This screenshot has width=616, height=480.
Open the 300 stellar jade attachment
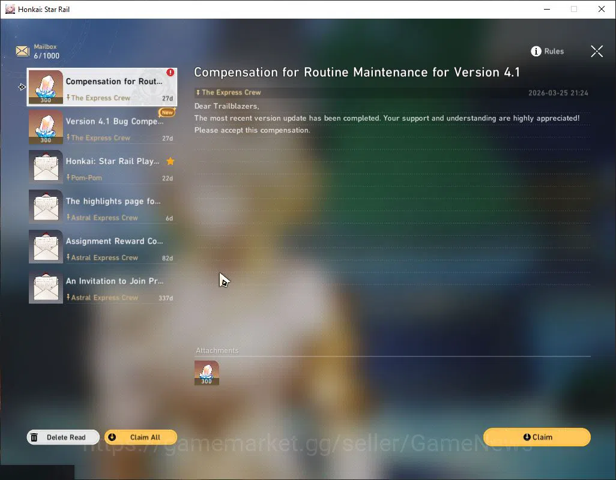click(207, 373)
